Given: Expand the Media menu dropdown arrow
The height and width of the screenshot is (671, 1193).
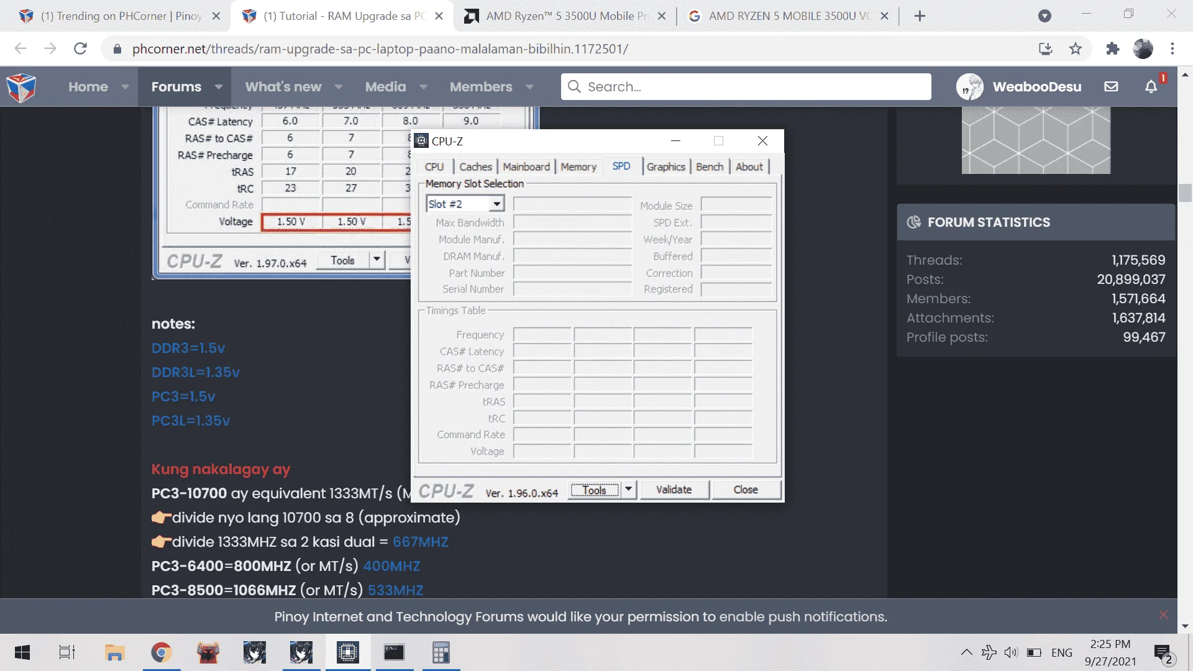Looking at the screenshot, I should 423,87.
